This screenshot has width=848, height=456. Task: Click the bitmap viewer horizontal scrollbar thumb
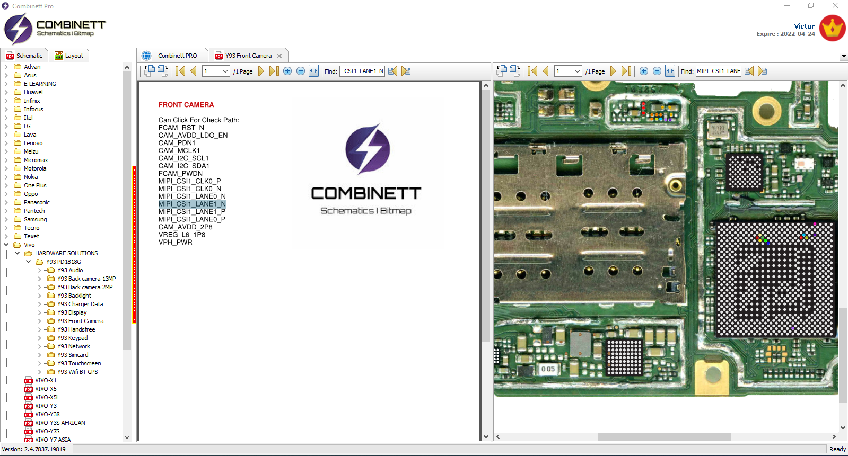[665, 437]
